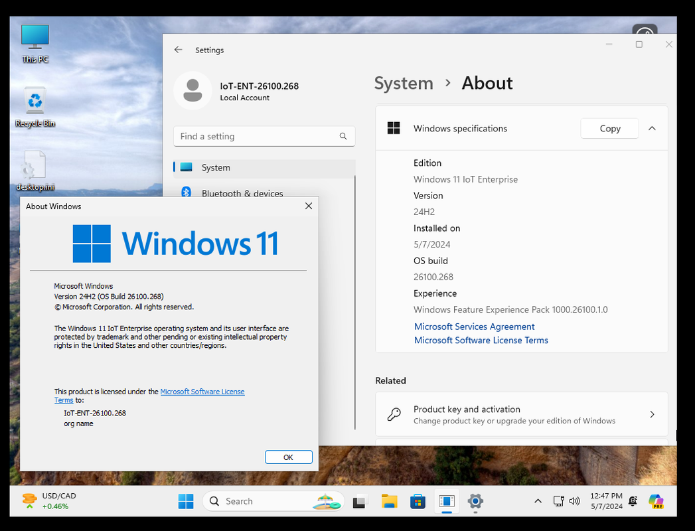Image resolution: width=695 pixels, height=531 pixels.
Task: Collapse the Windows specifications section
Action: coord(652,129)
